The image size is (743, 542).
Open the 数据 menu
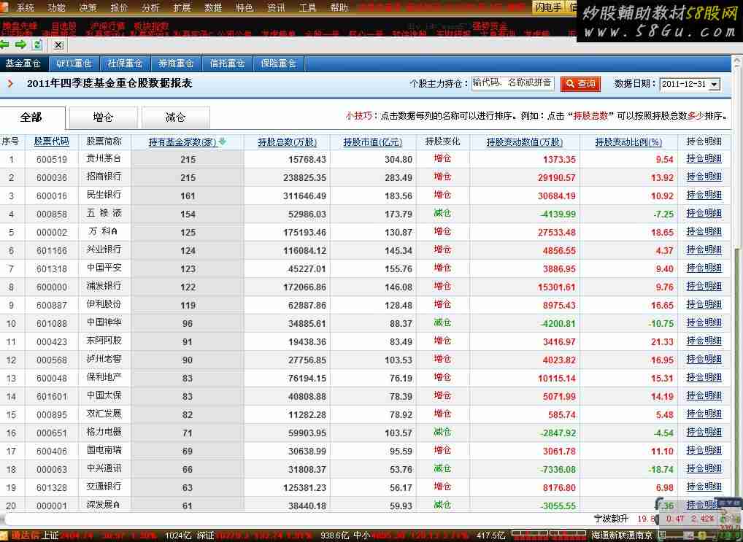click(x=213, y=7)
